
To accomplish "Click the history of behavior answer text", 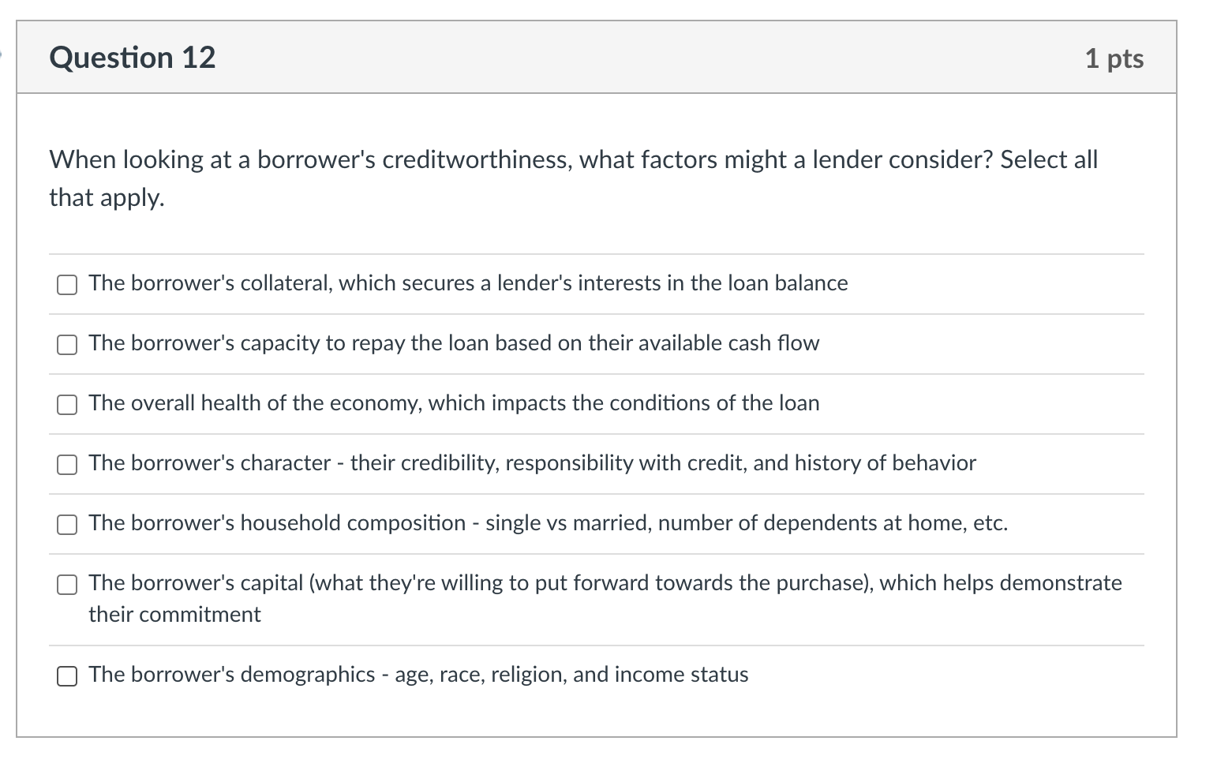I will click(x=532, y=464).
